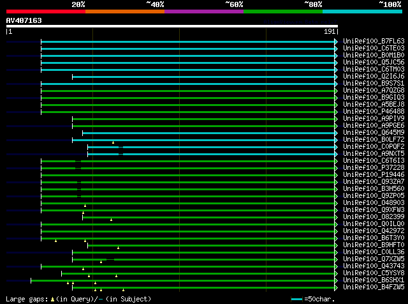
Task: Click the UniRef100_A5BEJ8 label
Action: (374, 105)
